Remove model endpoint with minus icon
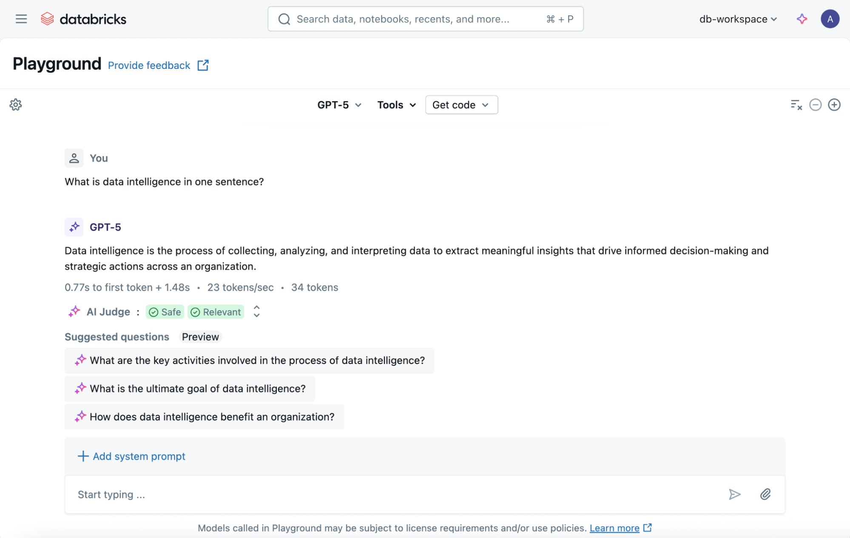 coord(815,105)
